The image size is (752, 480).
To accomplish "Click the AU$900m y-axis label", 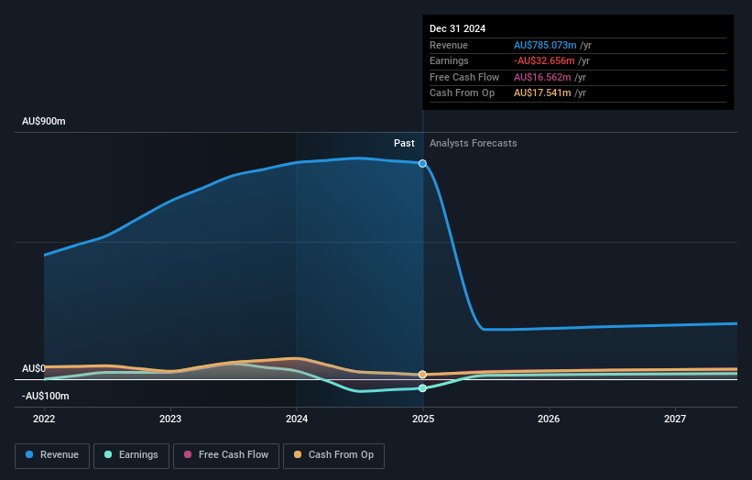I will click(44, 121).
